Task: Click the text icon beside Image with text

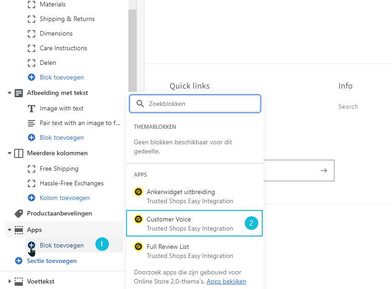Action: [x=32, y=108]
